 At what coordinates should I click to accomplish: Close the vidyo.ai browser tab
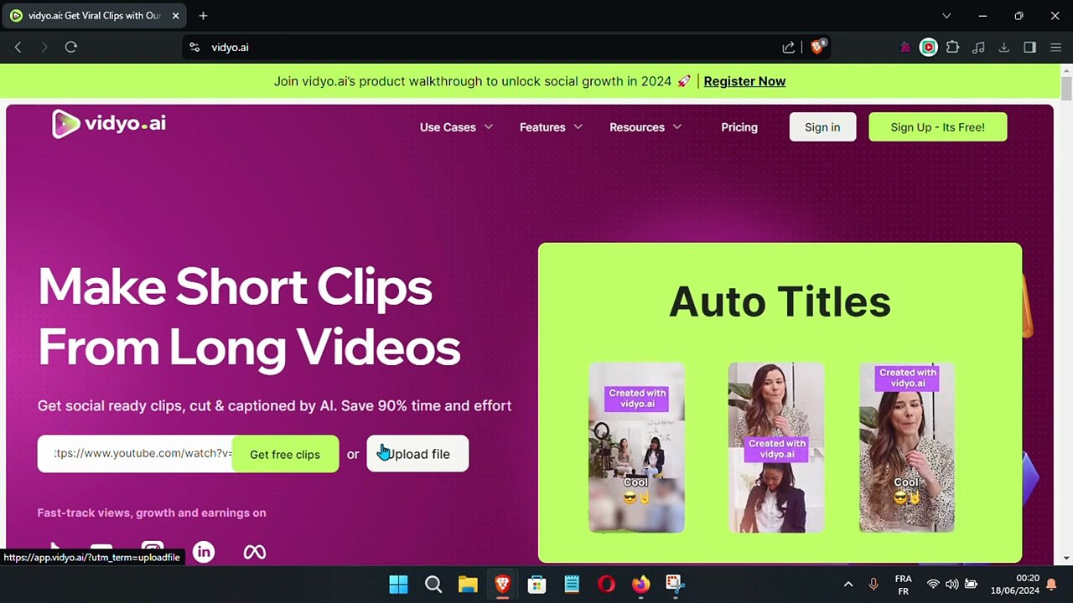(175, 16)
